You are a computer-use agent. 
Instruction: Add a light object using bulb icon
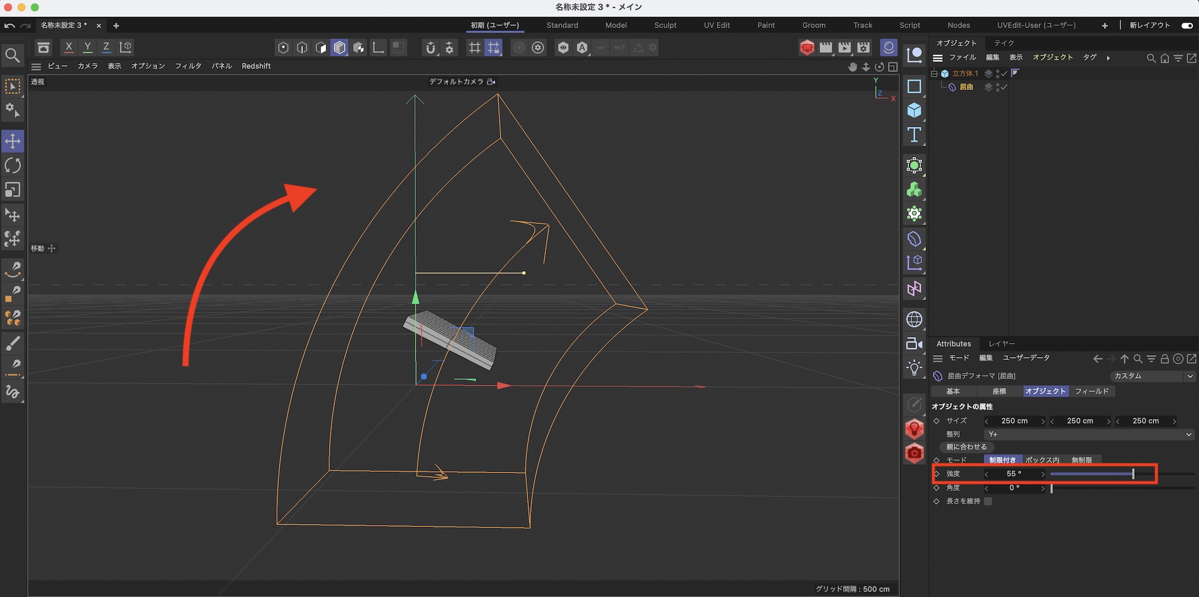click(x=914, y=368)
